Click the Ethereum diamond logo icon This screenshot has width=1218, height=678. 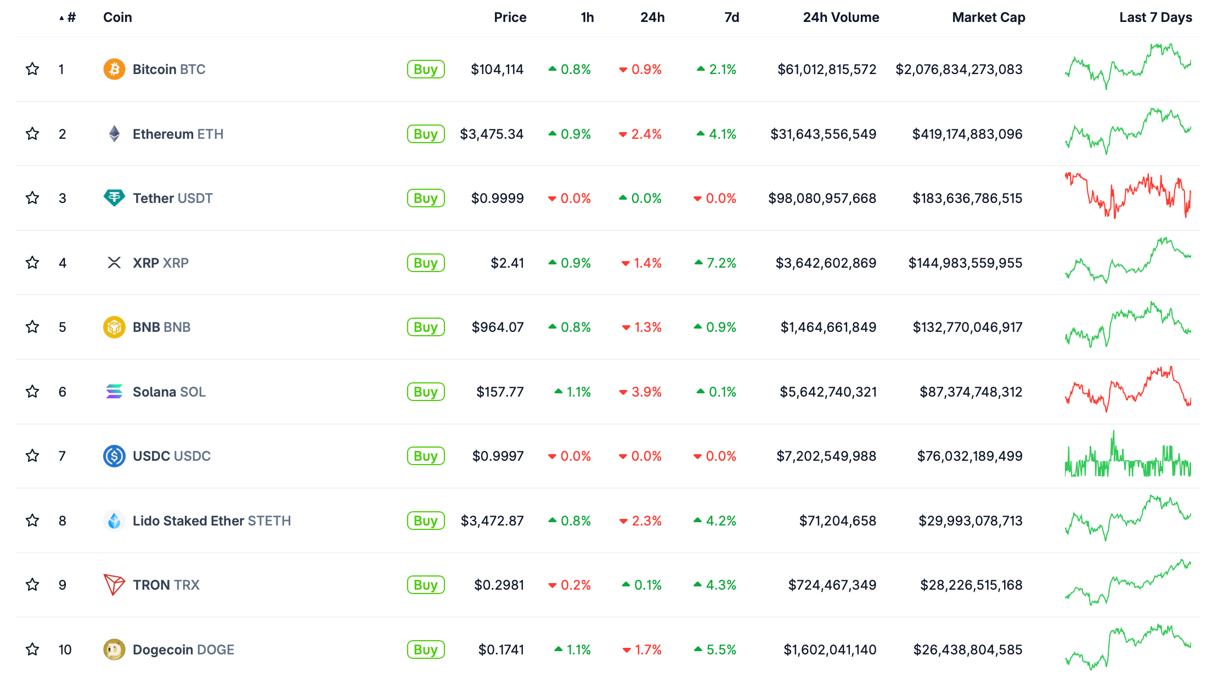[114, 134]
